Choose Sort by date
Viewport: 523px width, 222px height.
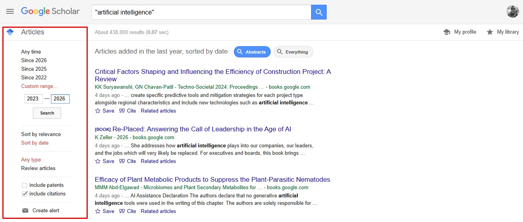pyautogui.click(x=35, y=143)
